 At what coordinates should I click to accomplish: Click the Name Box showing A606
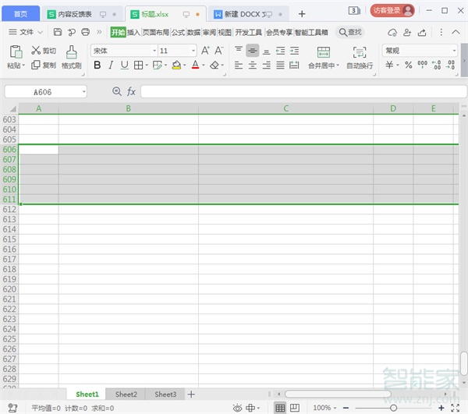pyautogui.click(x=48, y=91)
